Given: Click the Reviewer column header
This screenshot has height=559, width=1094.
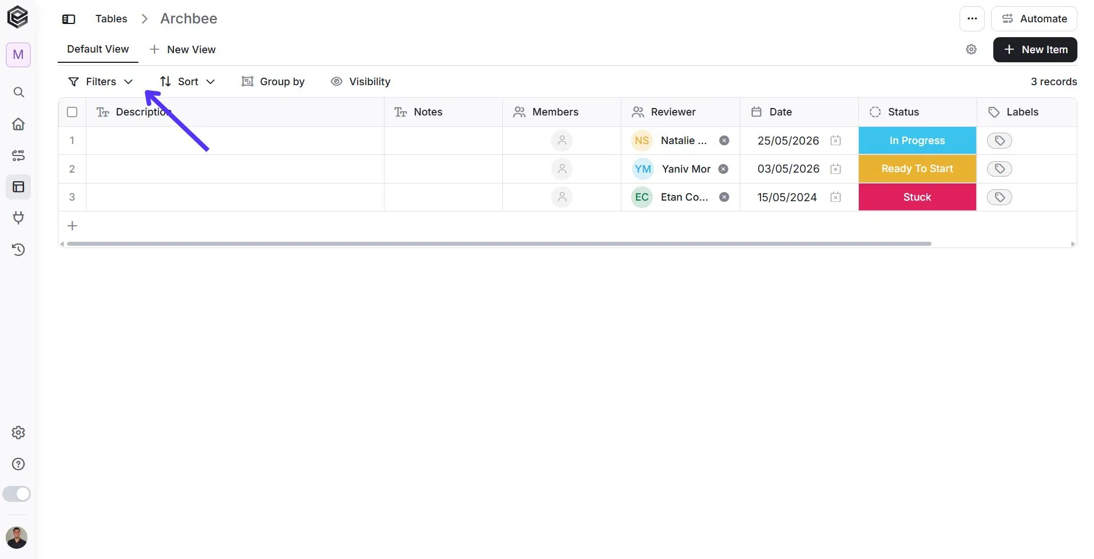Looking at the screenshot, I should [681, 112].
